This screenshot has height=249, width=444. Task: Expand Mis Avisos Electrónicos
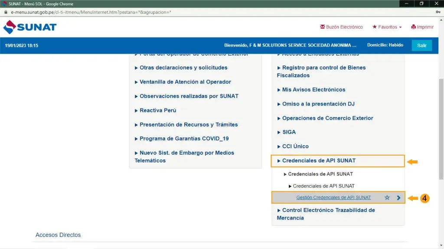click(311, 90)
